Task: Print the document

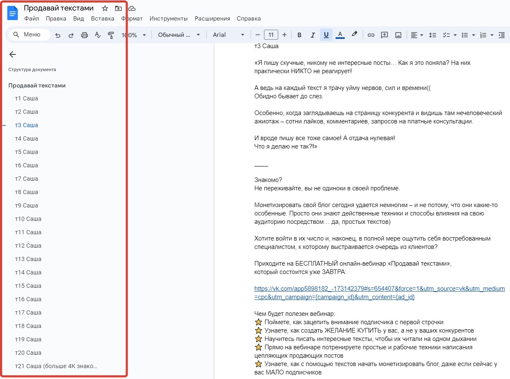Action: [85, 35]
